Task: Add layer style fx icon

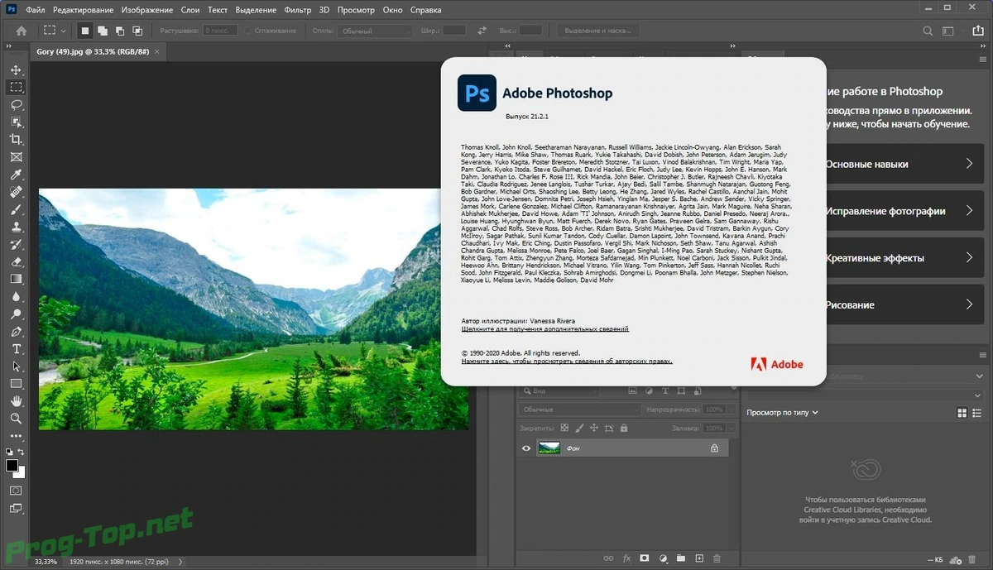Action: pyautogui.click(x=626, y=558)
